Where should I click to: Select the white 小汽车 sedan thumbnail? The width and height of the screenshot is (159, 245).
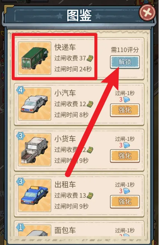click(34, 104)
